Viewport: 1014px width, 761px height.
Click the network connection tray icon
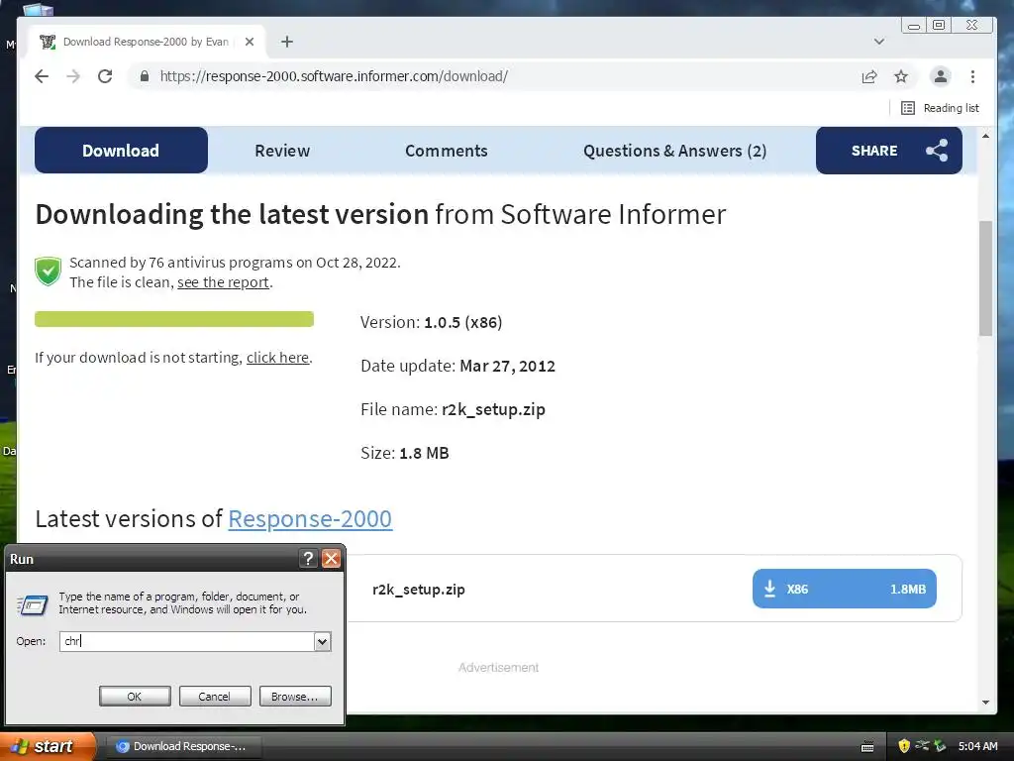pyautogui.click(x=922, y=745)
